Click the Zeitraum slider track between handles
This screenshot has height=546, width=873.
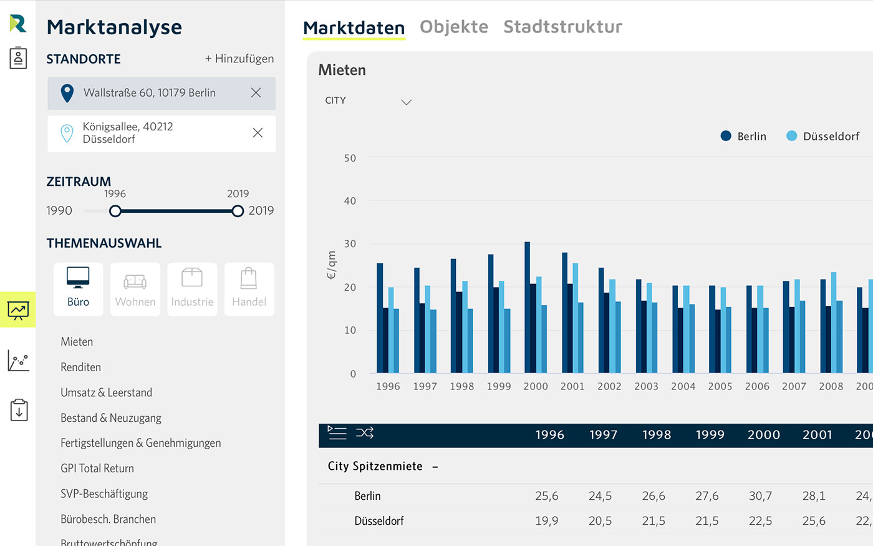(x=176, y=211)
